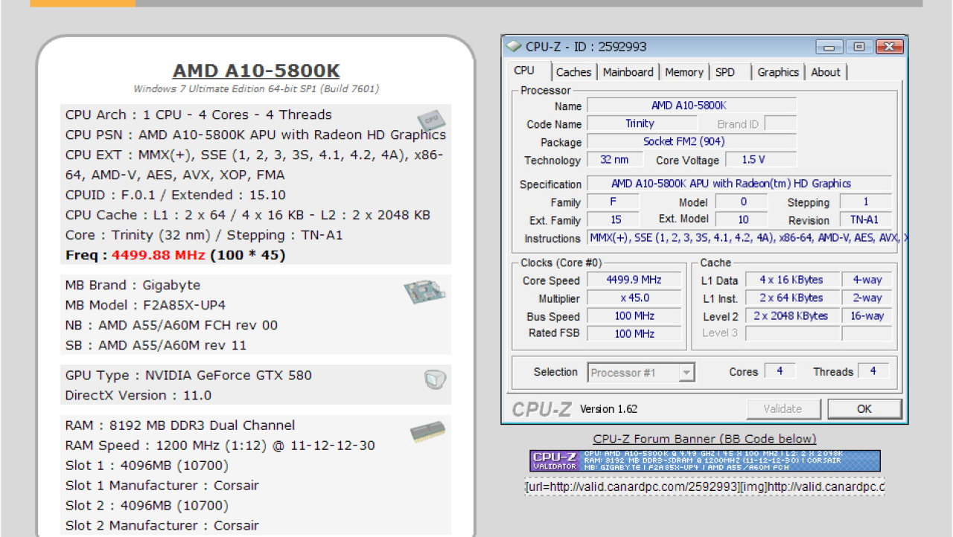Open the Mainboard tab

tap(628, 72)
